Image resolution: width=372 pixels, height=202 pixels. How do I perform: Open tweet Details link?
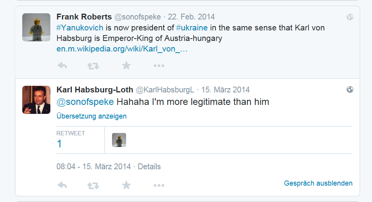click(149, 167)
